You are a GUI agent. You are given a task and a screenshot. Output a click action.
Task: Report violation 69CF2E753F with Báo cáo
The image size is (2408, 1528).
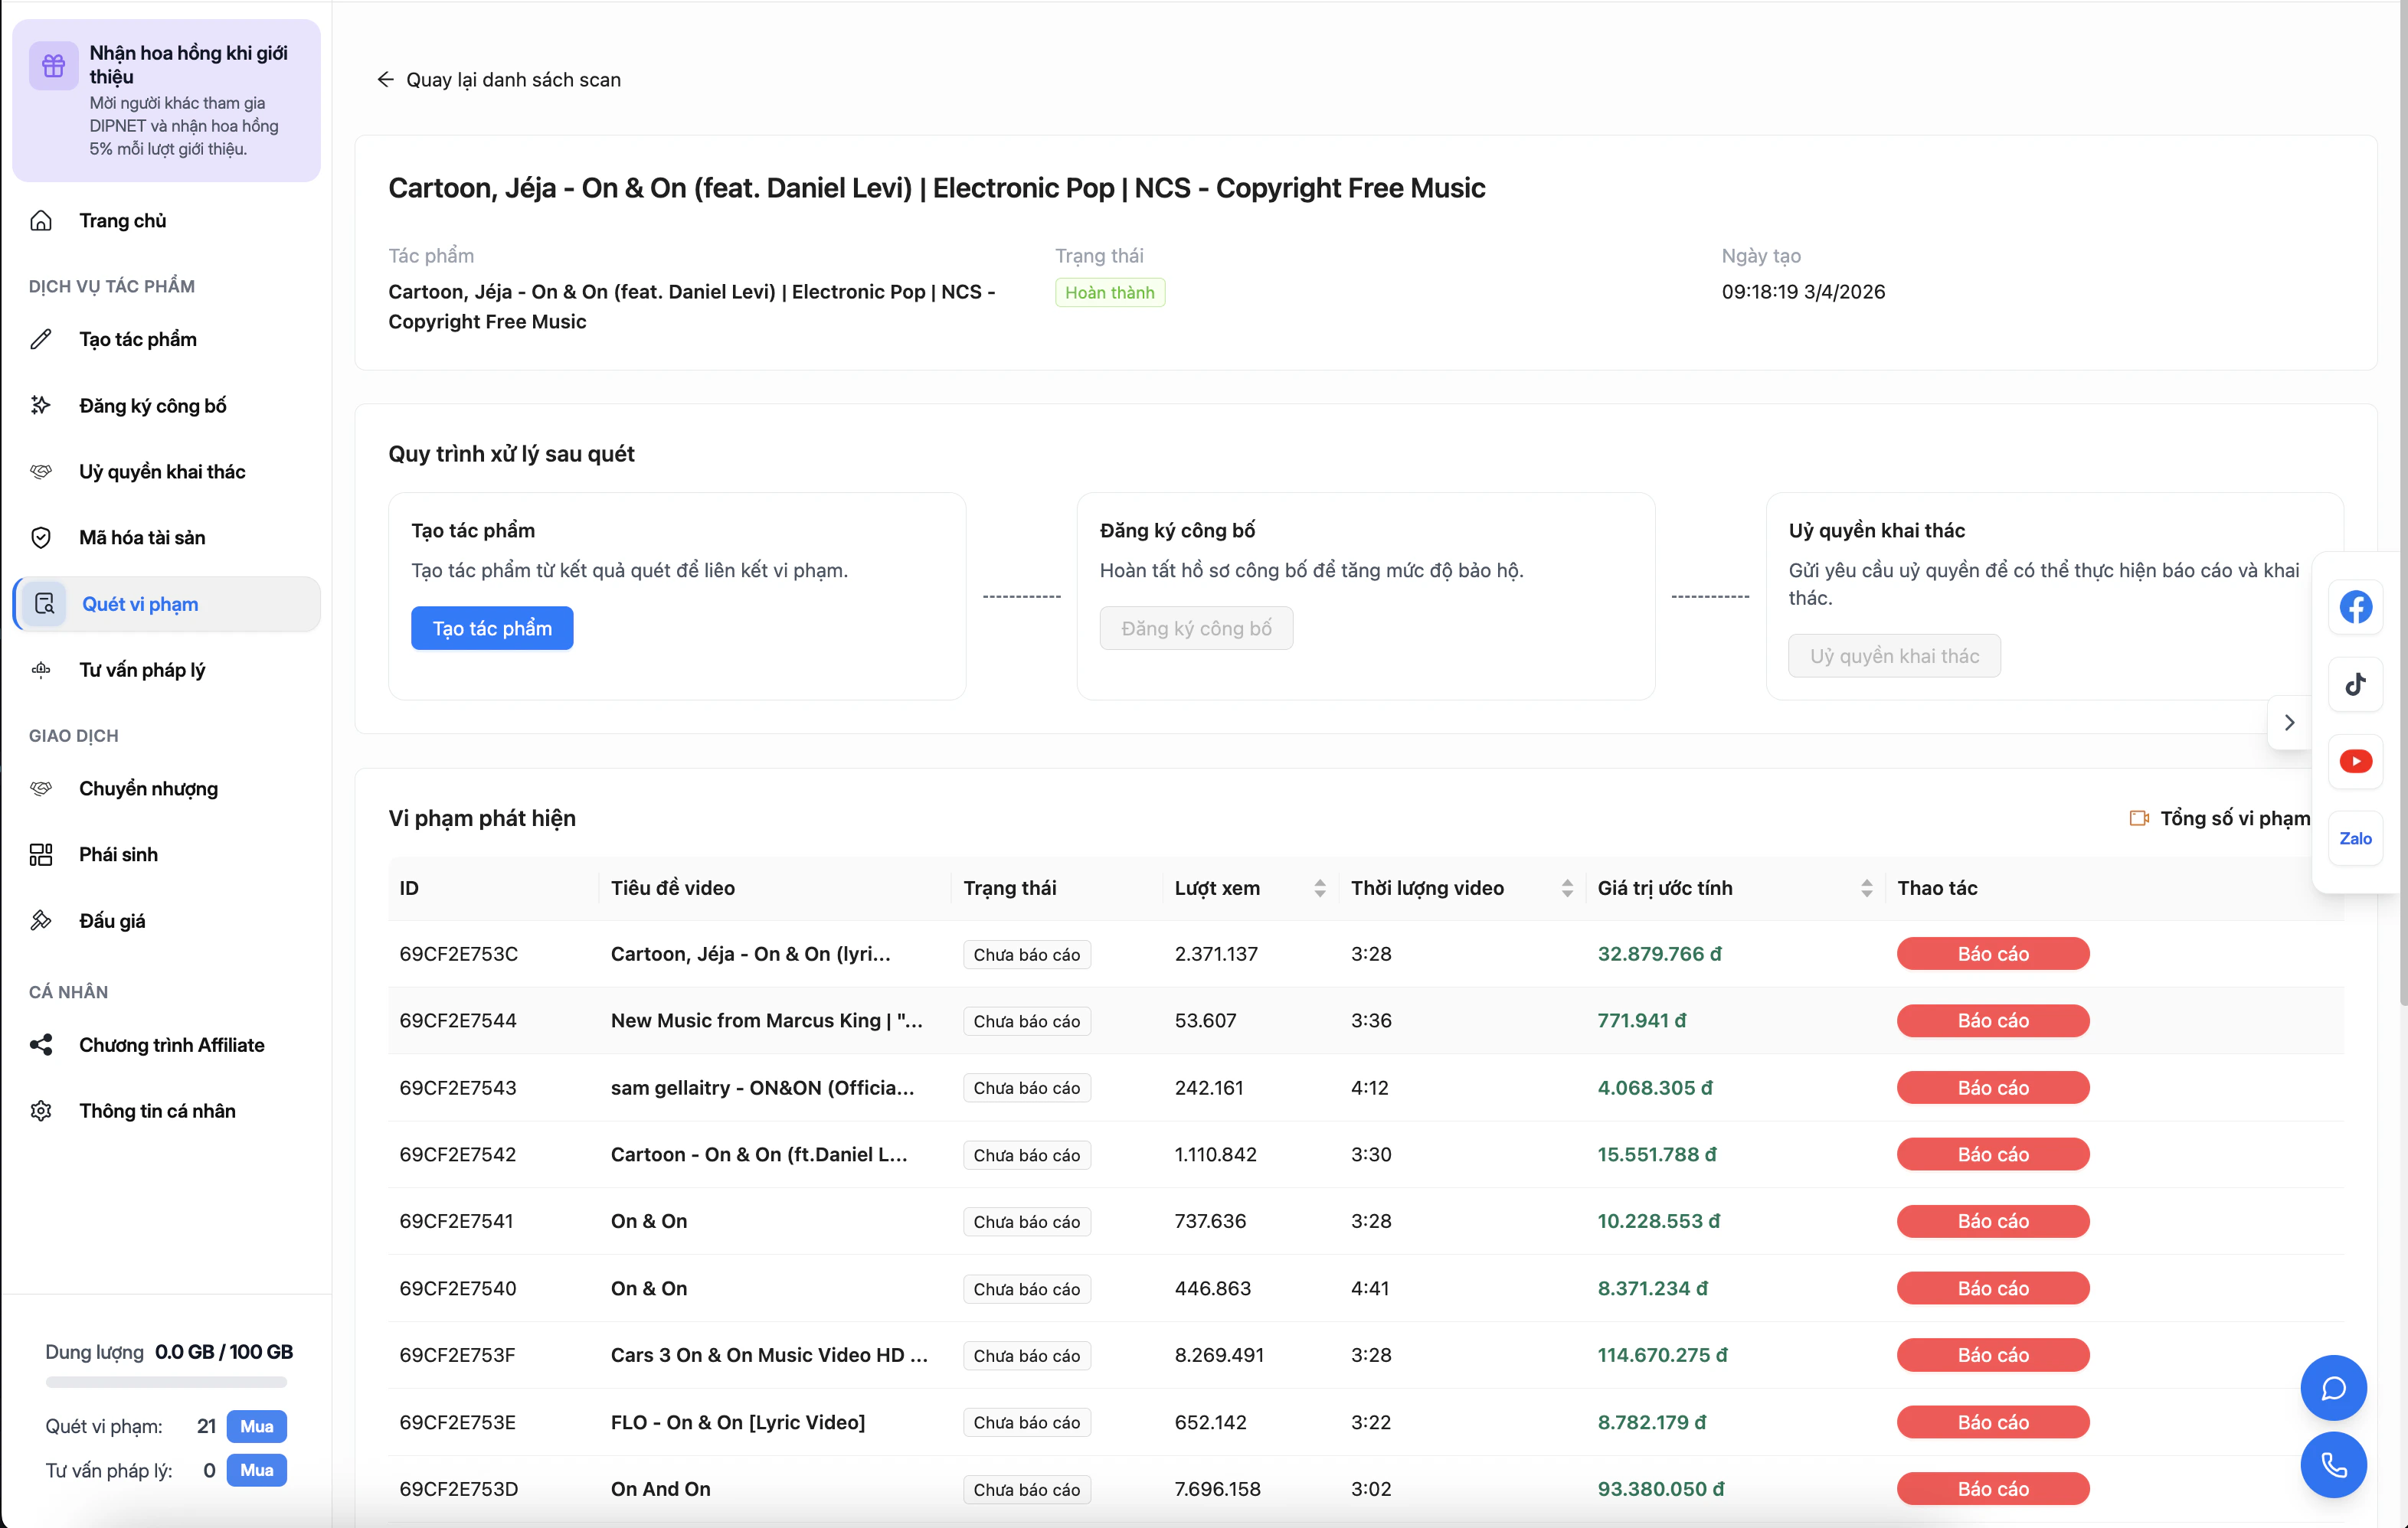(1993, 1355)
